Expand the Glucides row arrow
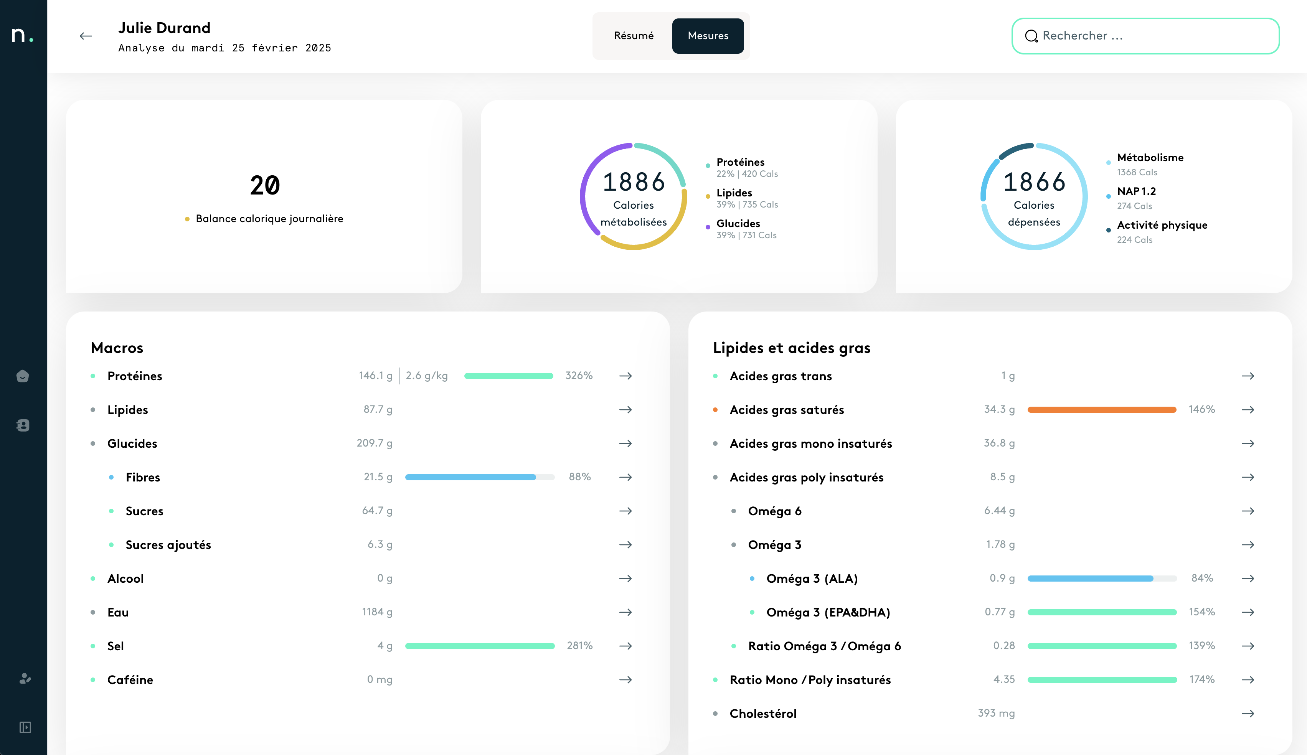 coord(625,443)
